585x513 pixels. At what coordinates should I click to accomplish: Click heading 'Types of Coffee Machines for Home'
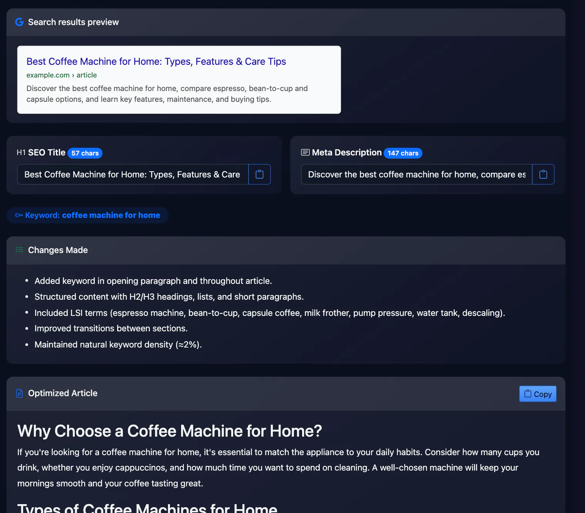147,508
